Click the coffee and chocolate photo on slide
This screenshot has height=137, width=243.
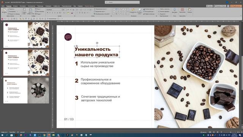point(197,76)
